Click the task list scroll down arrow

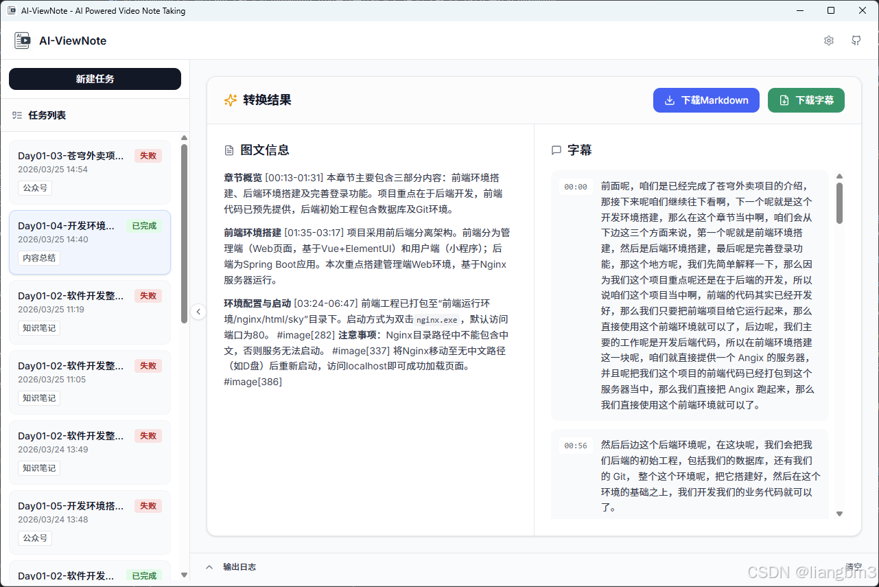coord(184,575)
